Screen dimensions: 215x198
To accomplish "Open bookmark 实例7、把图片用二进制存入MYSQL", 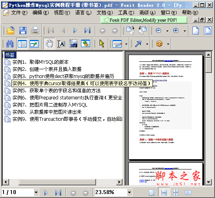I will pyautogui.click(x=50, y=105).
